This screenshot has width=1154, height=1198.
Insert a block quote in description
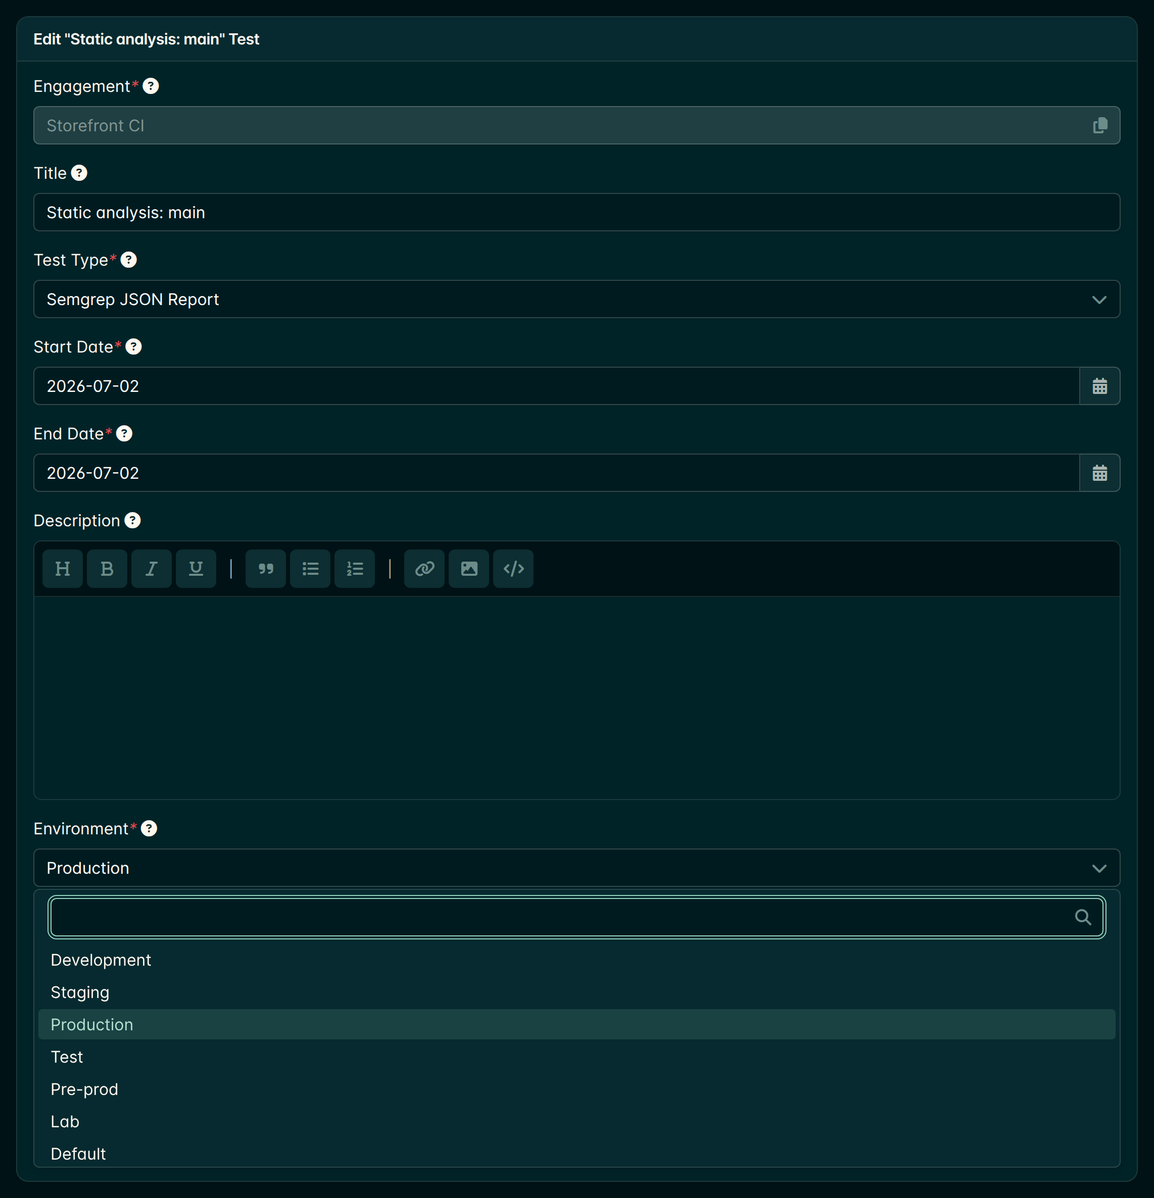265,568
